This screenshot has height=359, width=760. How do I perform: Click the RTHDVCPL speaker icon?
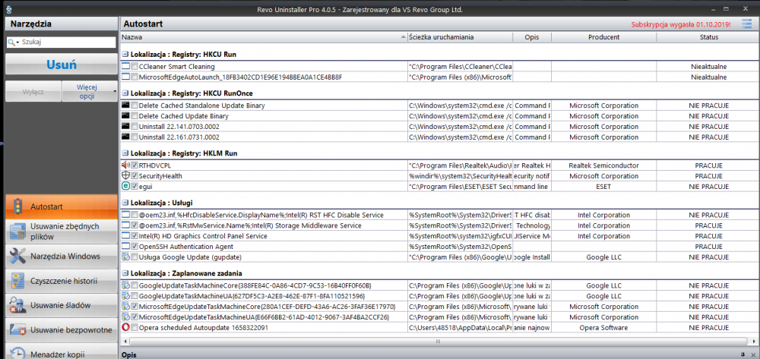(125, 165)
